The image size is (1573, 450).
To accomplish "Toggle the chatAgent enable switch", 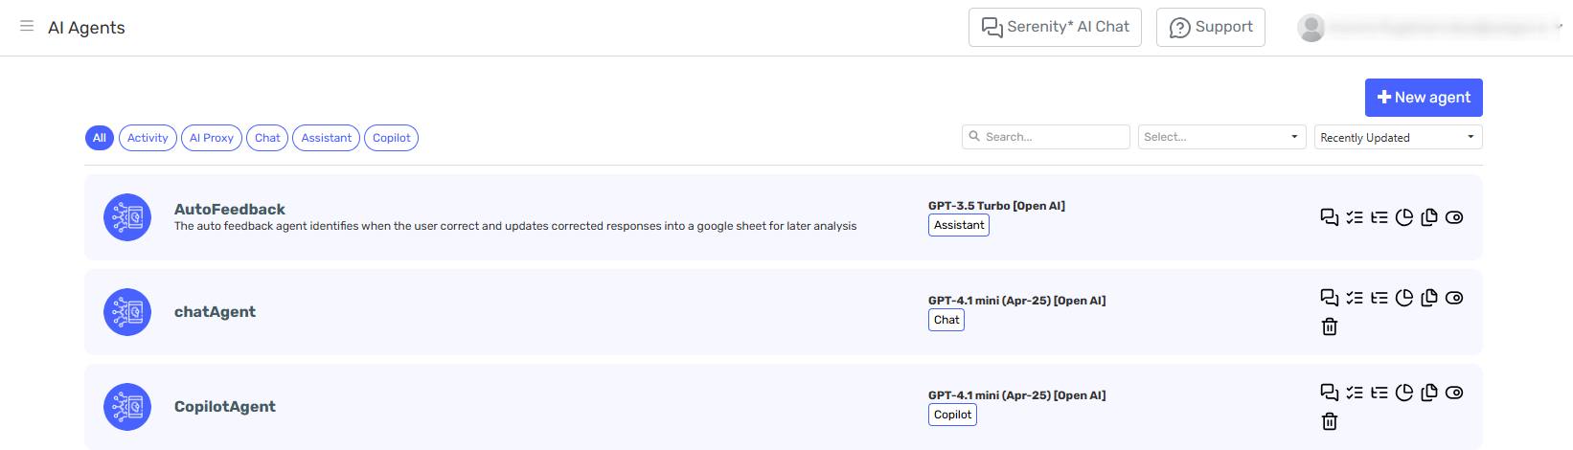I will (1454, 298).
